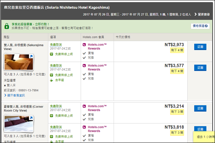Click free WiFi icon in NT$3,214 row

point(51,116)
